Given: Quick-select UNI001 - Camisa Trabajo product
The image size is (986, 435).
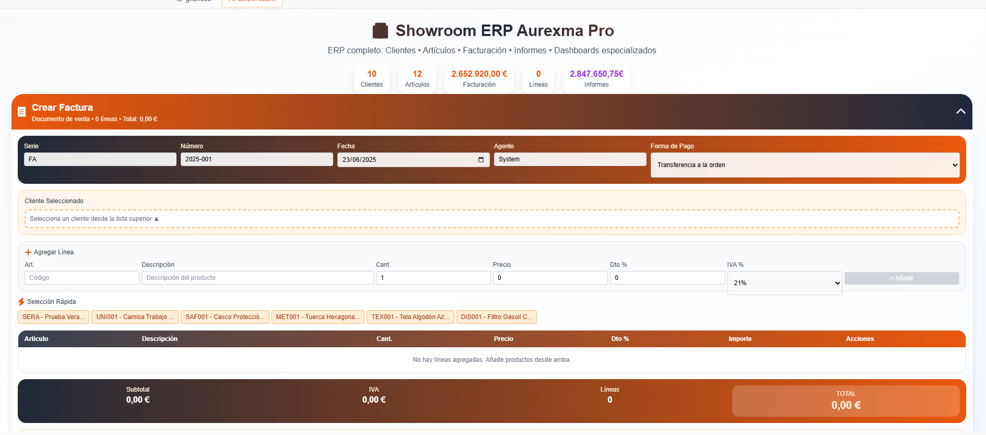Looking at the screenshot, I should click(x=135, y=317).
